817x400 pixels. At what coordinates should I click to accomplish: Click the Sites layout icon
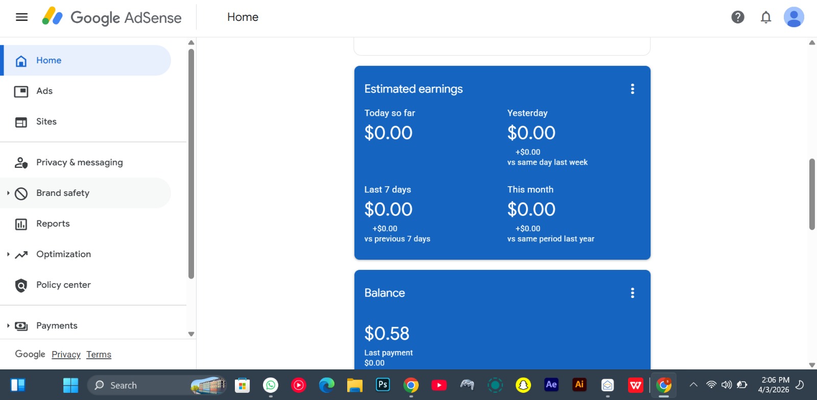click(x=21, y=122)
